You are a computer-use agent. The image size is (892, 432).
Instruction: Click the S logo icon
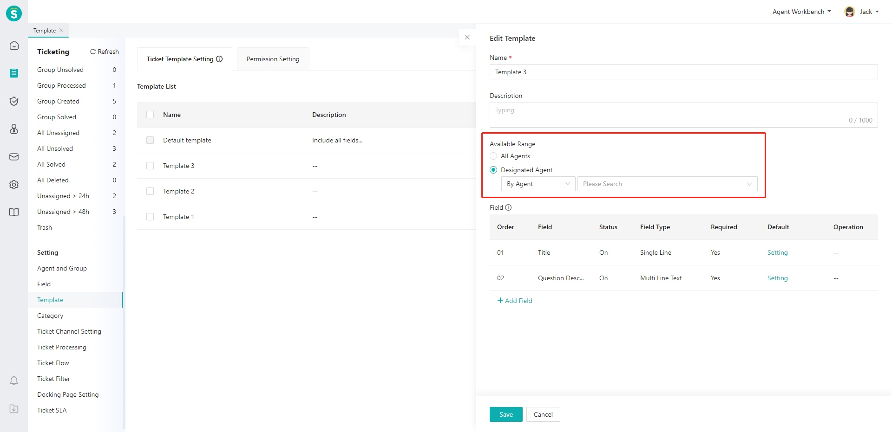(x=14, y=13)
